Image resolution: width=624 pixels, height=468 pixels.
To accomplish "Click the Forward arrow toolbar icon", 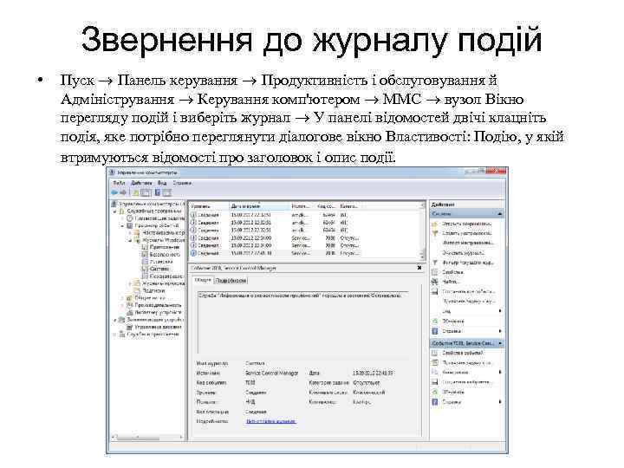I will (123, 192).
